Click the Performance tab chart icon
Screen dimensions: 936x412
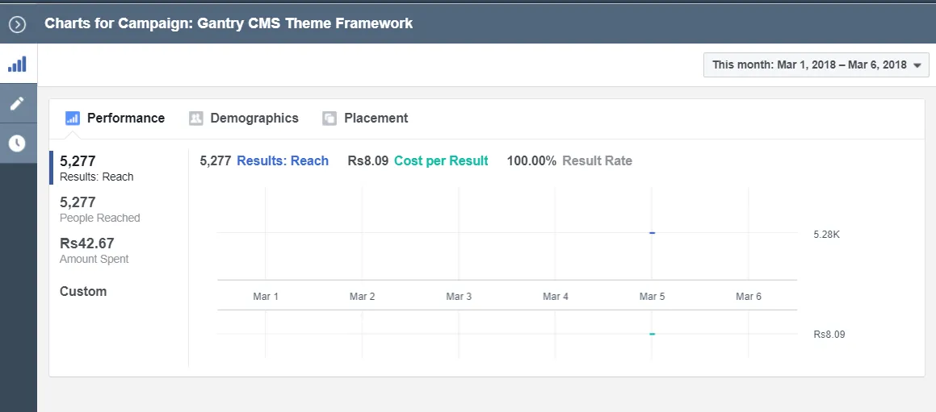(72, 118)
